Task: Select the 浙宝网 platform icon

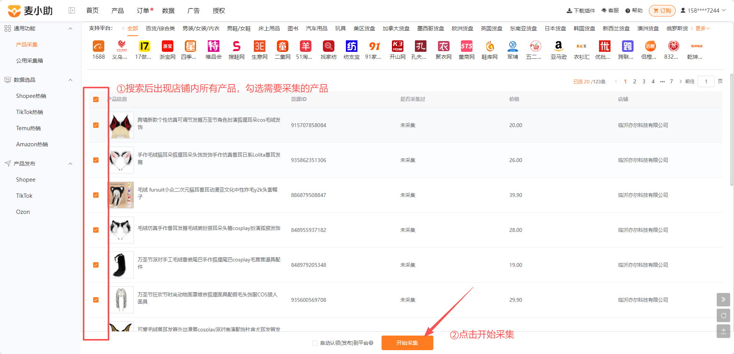Action: [x=168, y=46]
